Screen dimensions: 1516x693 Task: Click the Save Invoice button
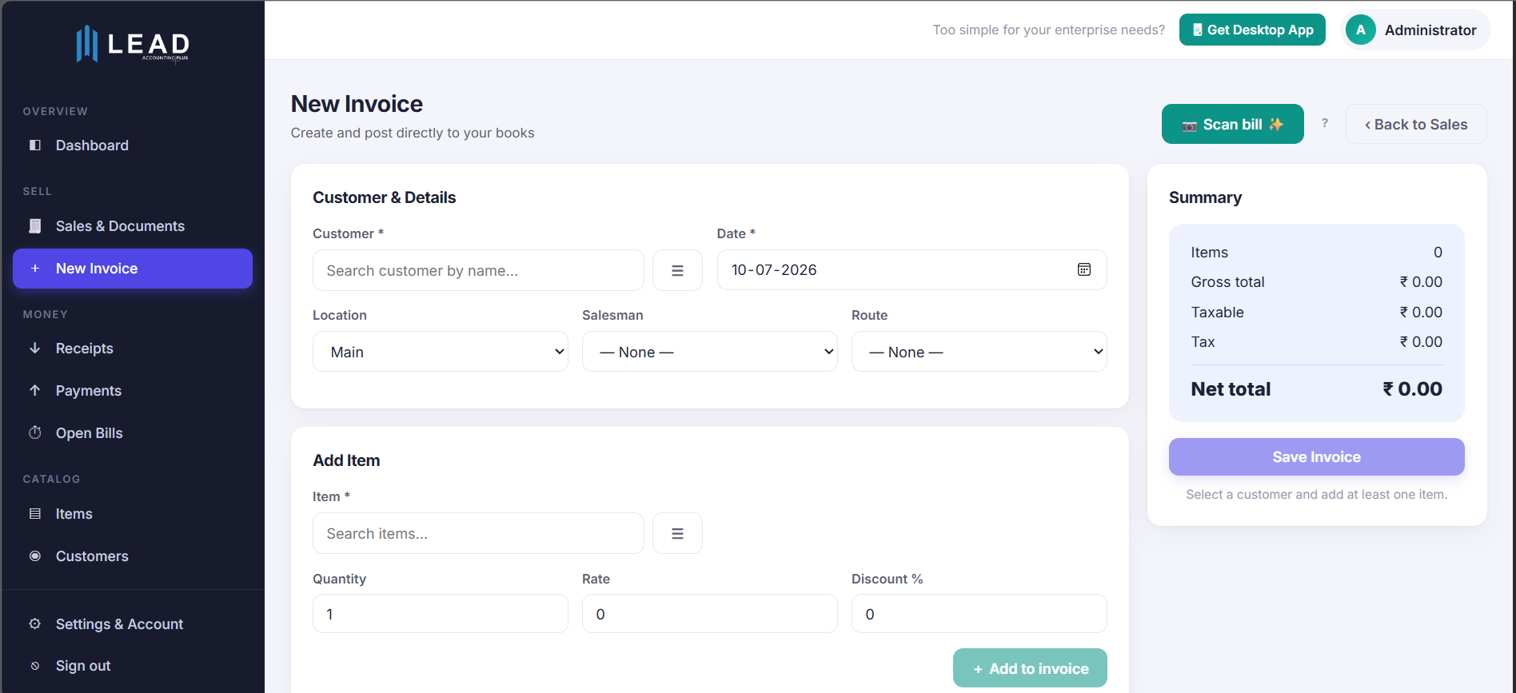(1317, 456)
